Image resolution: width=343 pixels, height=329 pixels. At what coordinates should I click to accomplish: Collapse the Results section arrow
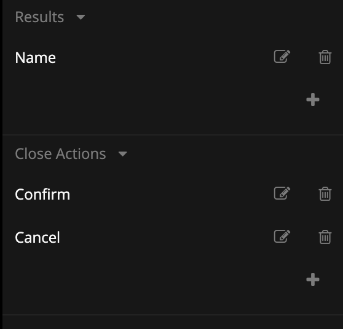point(81,17)
